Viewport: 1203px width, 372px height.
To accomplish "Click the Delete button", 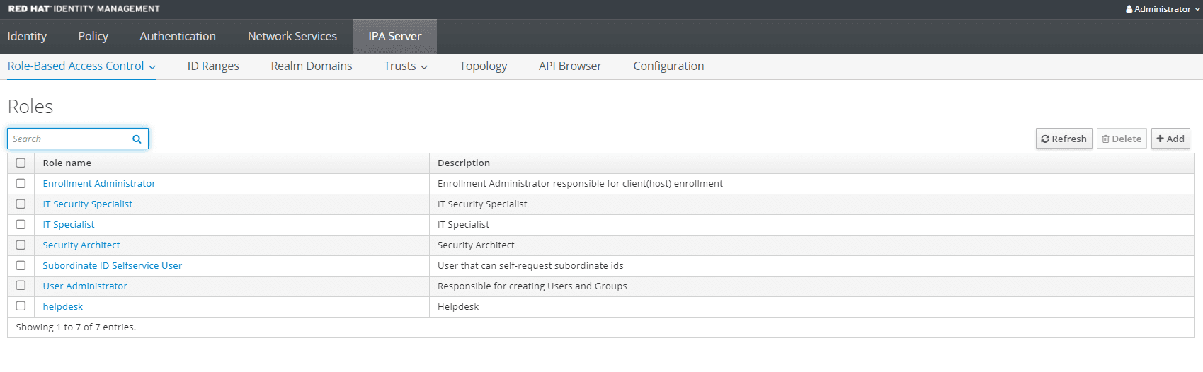I will click(x=1122, y=139).
